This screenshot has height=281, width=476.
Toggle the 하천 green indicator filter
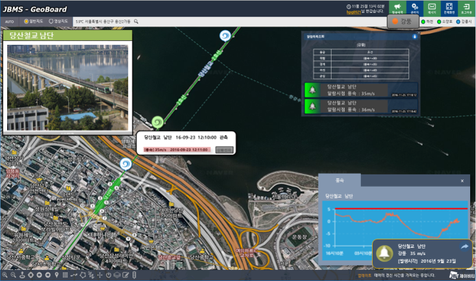tap(423, 21)
